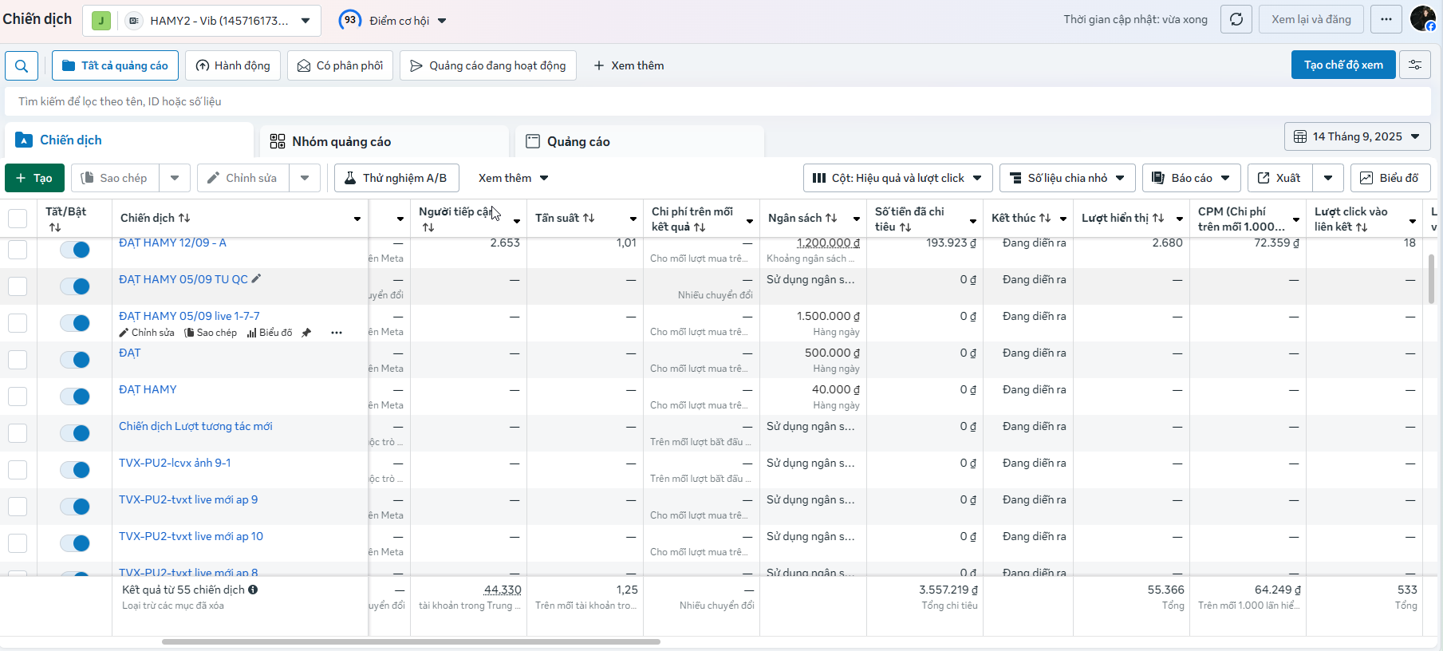Click the pin icon under ĐẠT HAMY 05/09 live 1-7-7

pyautogui.click(x=306, y=333)
